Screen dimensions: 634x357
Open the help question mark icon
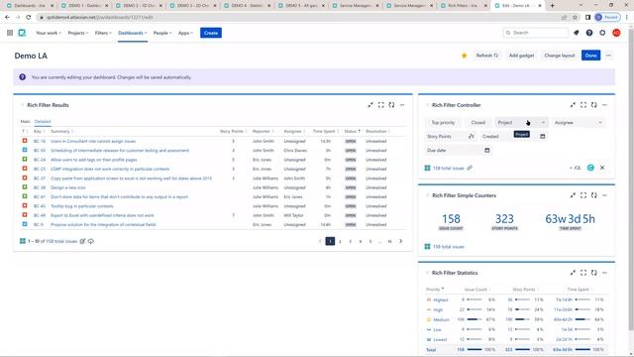(589, 33)
